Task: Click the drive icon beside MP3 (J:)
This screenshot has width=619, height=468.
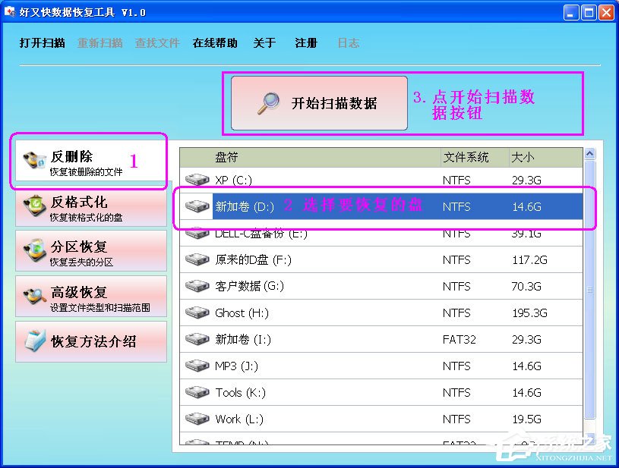Action: coord(197,366)
